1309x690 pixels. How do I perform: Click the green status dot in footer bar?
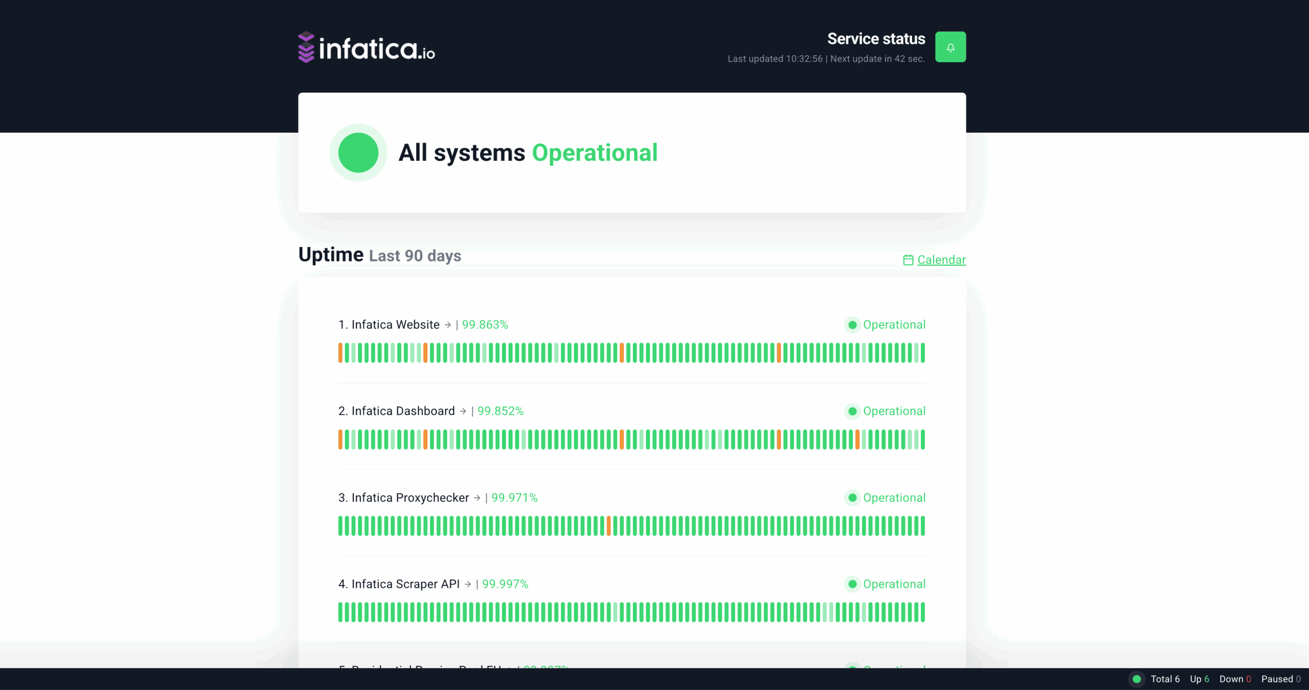coord(1137,679)
